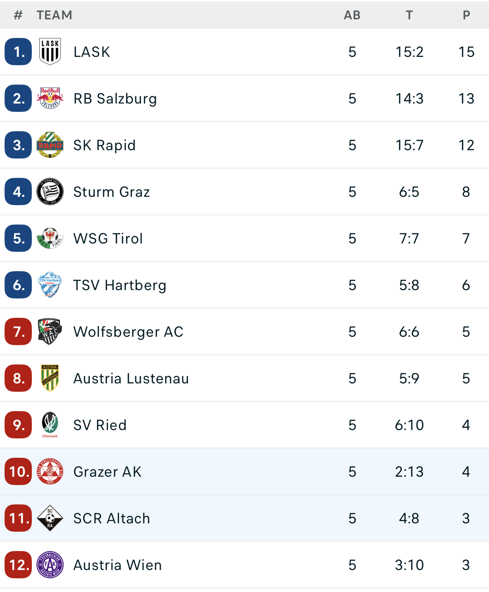Click the SCR Altach diamond logo
This screenshot has width=489, height=592.
tap(50, 518)
